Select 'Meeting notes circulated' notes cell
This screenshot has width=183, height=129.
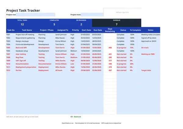tap(151, 35)
